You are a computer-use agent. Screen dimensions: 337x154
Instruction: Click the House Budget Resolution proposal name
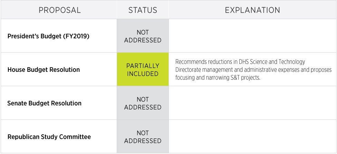[44, 70]
